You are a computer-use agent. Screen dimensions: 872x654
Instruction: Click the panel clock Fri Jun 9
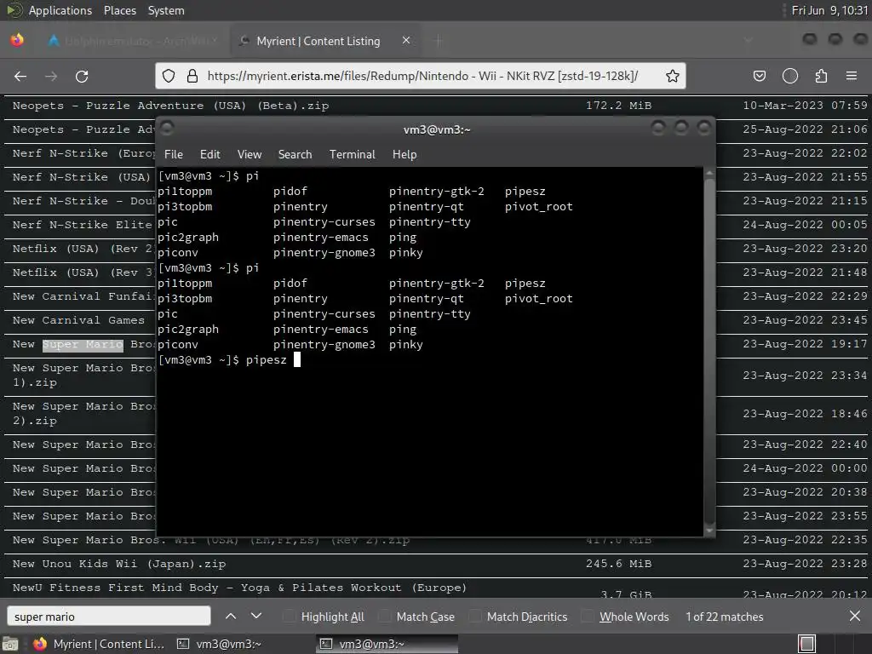tap(829, 10)
